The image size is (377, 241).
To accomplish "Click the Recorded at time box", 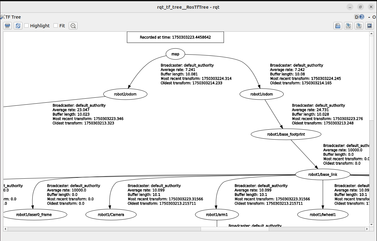I will (x=175, y=37).
